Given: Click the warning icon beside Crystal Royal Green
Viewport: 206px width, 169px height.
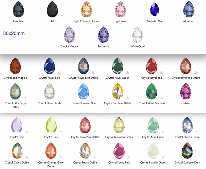Looking at the screenshot, I should [x=127, y=72].
